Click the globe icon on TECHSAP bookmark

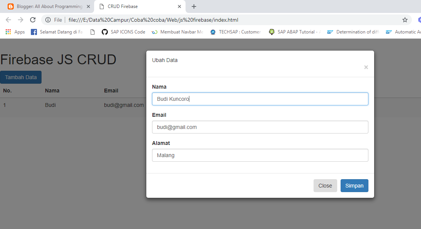pos(213,32)
